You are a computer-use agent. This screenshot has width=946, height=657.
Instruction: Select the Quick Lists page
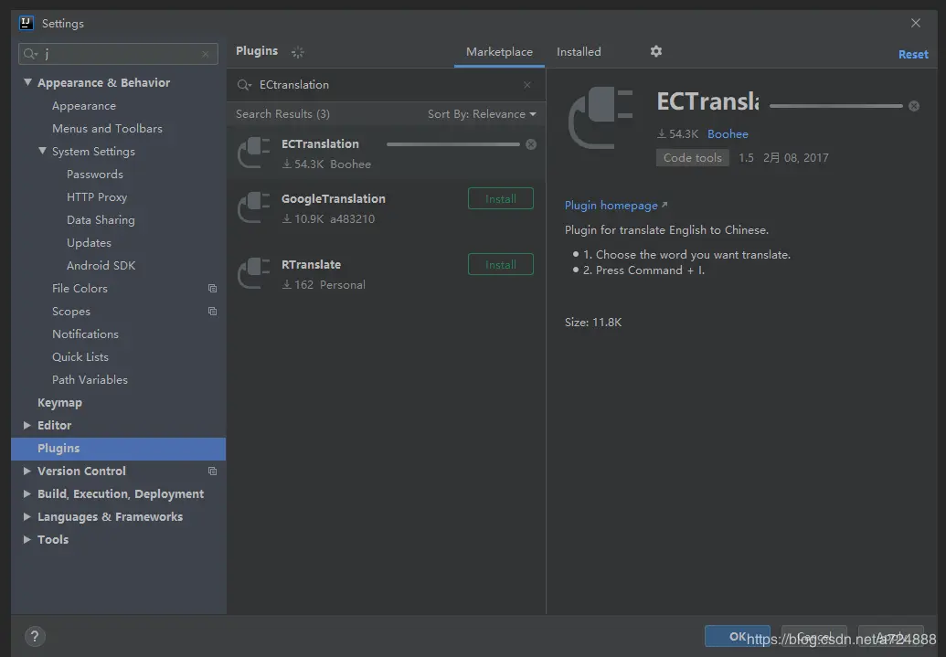[80, 357]
